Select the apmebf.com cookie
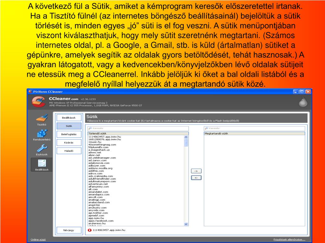Viewport: 325px width, 243px height. (x=96, y=215)
